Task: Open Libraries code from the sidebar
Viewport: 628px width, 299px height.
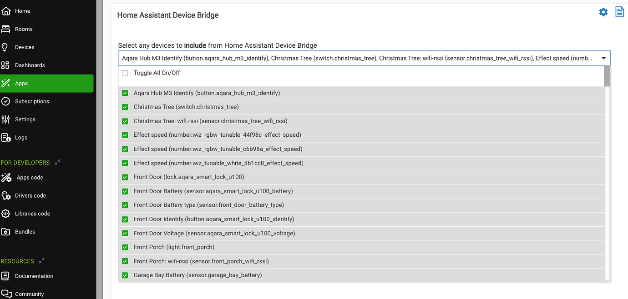Action: coord(6,214)
